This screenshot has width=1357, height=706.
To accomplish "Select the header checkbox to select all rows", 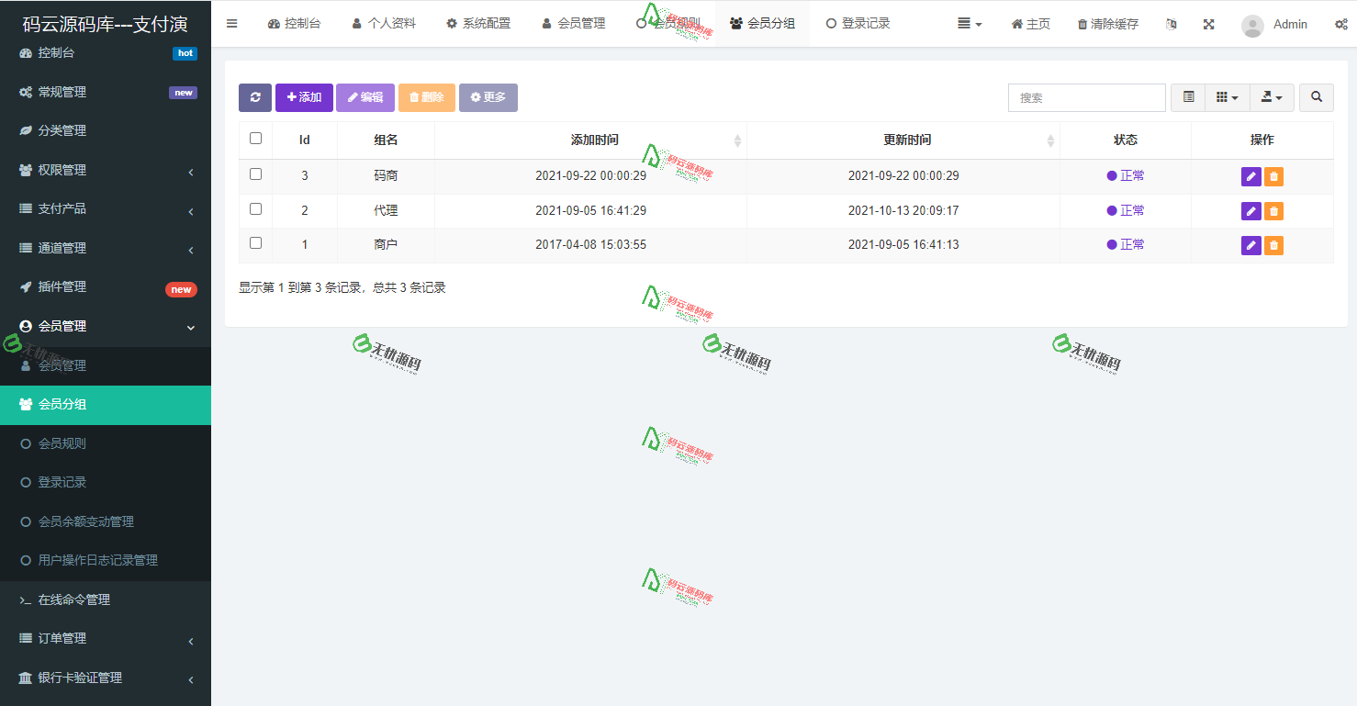I will pos(255,139).
